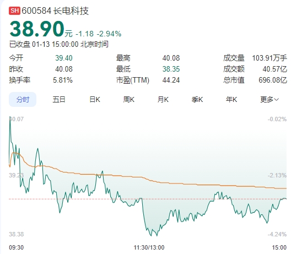
Task: Click the 成交量 label
Action: (234, 58)
